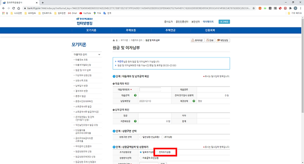Click the blue 로그아웃 button
This screenshot has width=304, height=164.
(x=224, y=22)
